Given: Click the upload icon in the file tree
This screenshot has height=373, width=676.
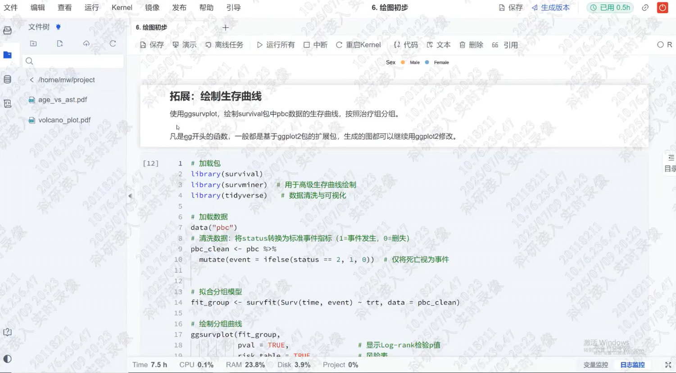Looking at the screenshot, I should pos(86,44).
